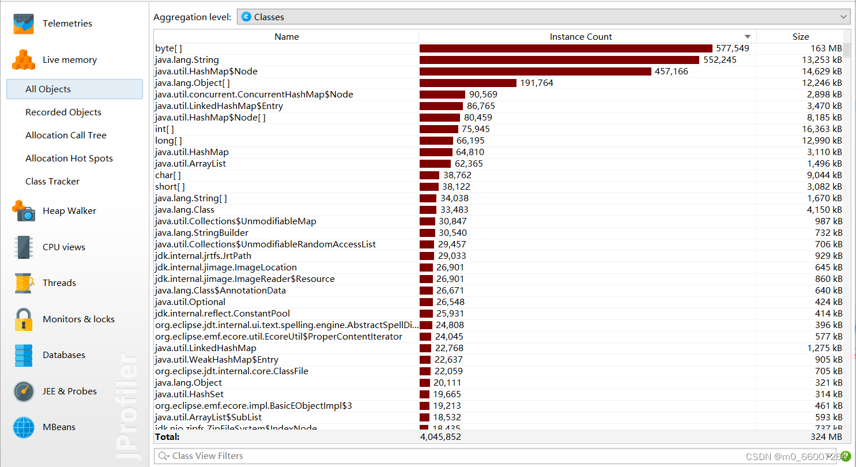Select the Live memory label

[70, 60]
